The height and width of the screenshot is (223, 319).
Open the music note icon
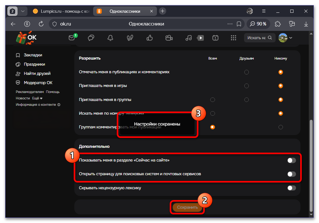pyautogui.click(x=189, y=38)
